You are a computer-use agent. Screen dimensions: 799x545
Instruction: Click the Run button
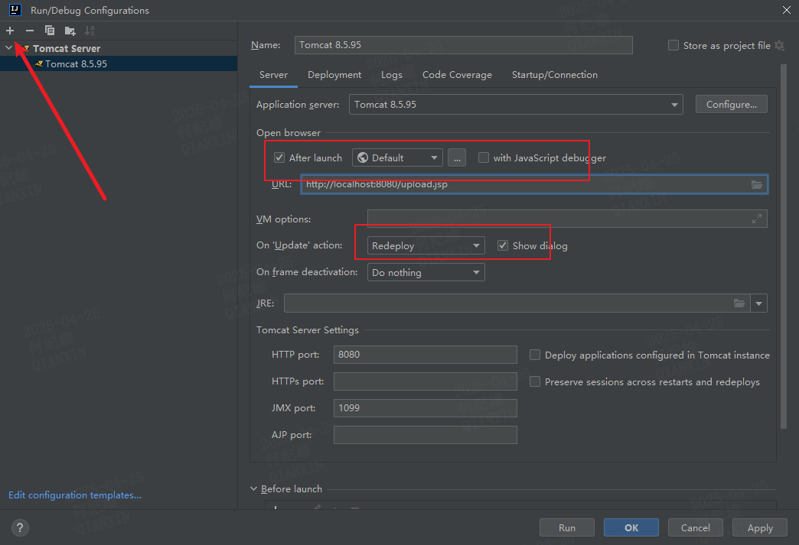tap(566, 527)
